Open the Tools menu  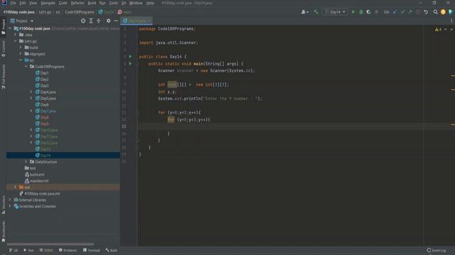113,3
